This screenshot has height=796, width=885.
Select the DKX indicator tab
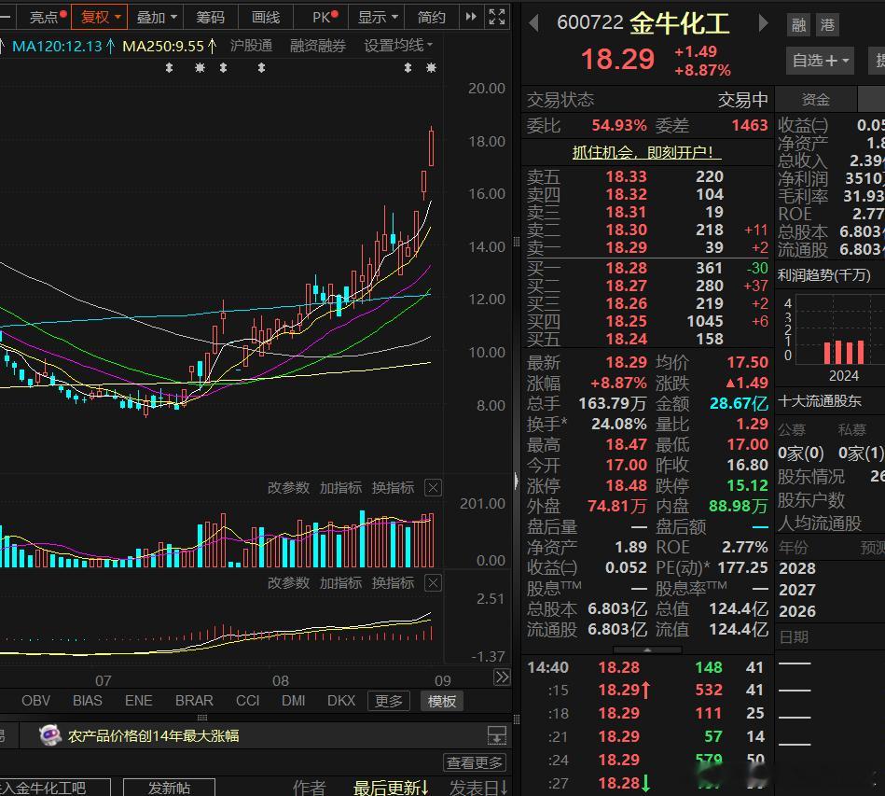(341, 701)
